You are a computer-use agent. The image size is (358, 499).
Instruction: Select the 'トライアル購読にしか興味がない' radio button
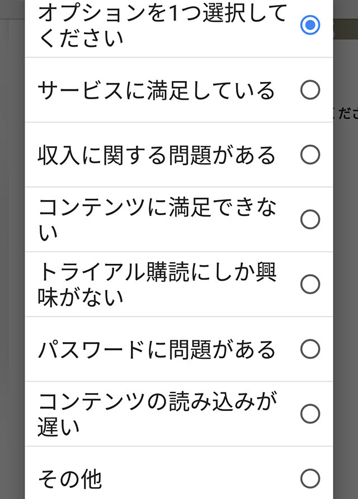click(x=310, y=284)
